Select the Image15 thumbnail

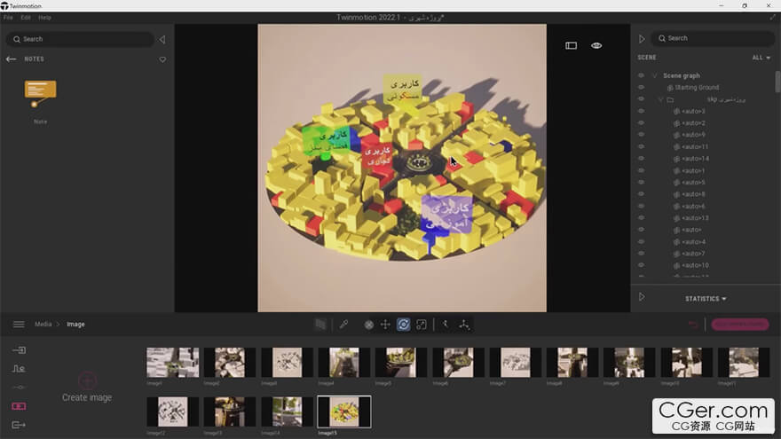point(344,412)
